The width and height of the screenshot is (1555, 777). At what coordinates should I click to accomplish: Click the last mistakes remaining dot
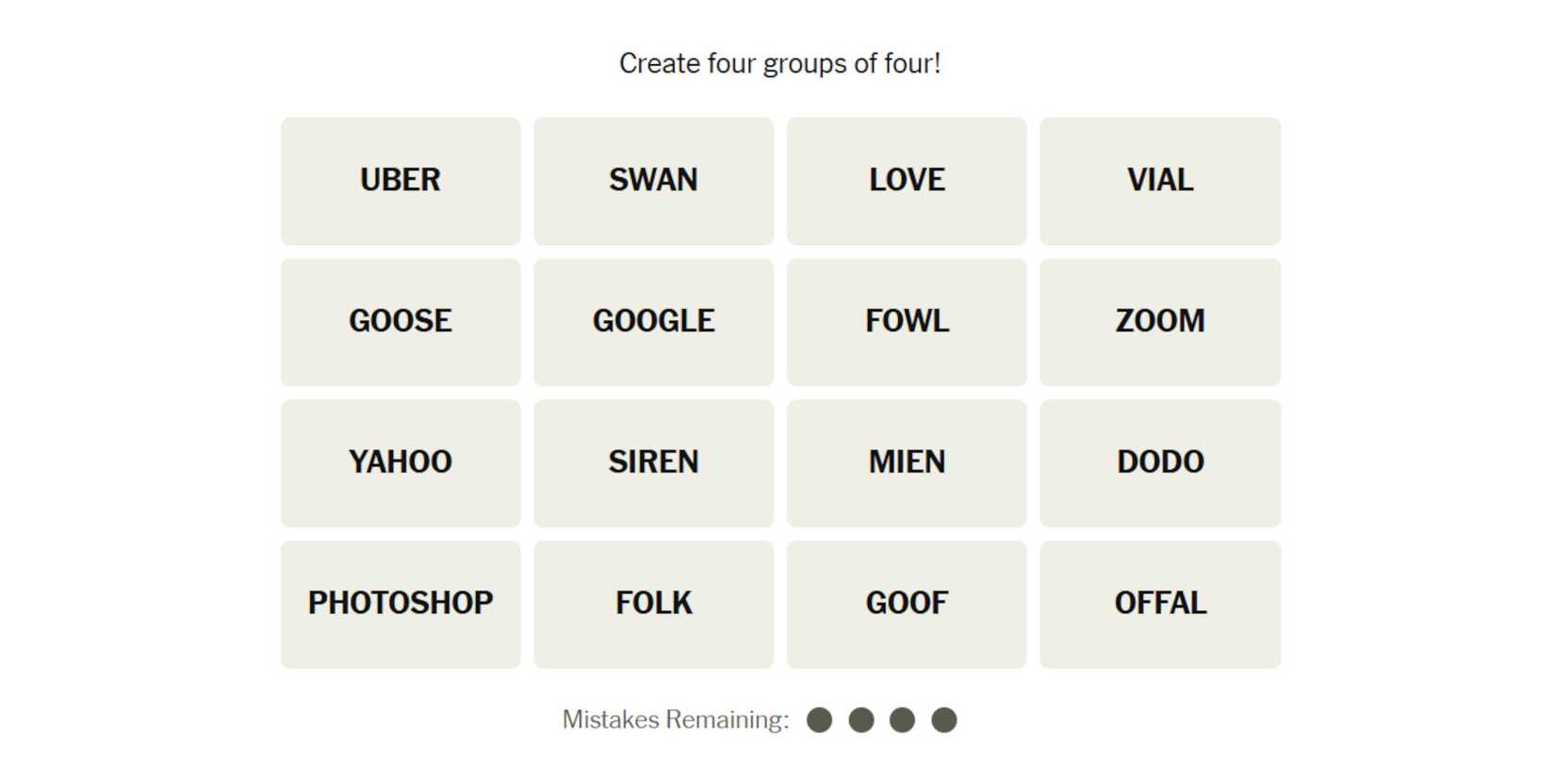click(944, 720)
